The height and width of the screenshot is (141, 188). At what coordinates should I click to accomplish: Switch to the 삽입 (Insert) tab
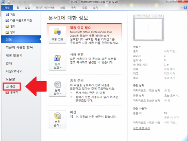27,8
